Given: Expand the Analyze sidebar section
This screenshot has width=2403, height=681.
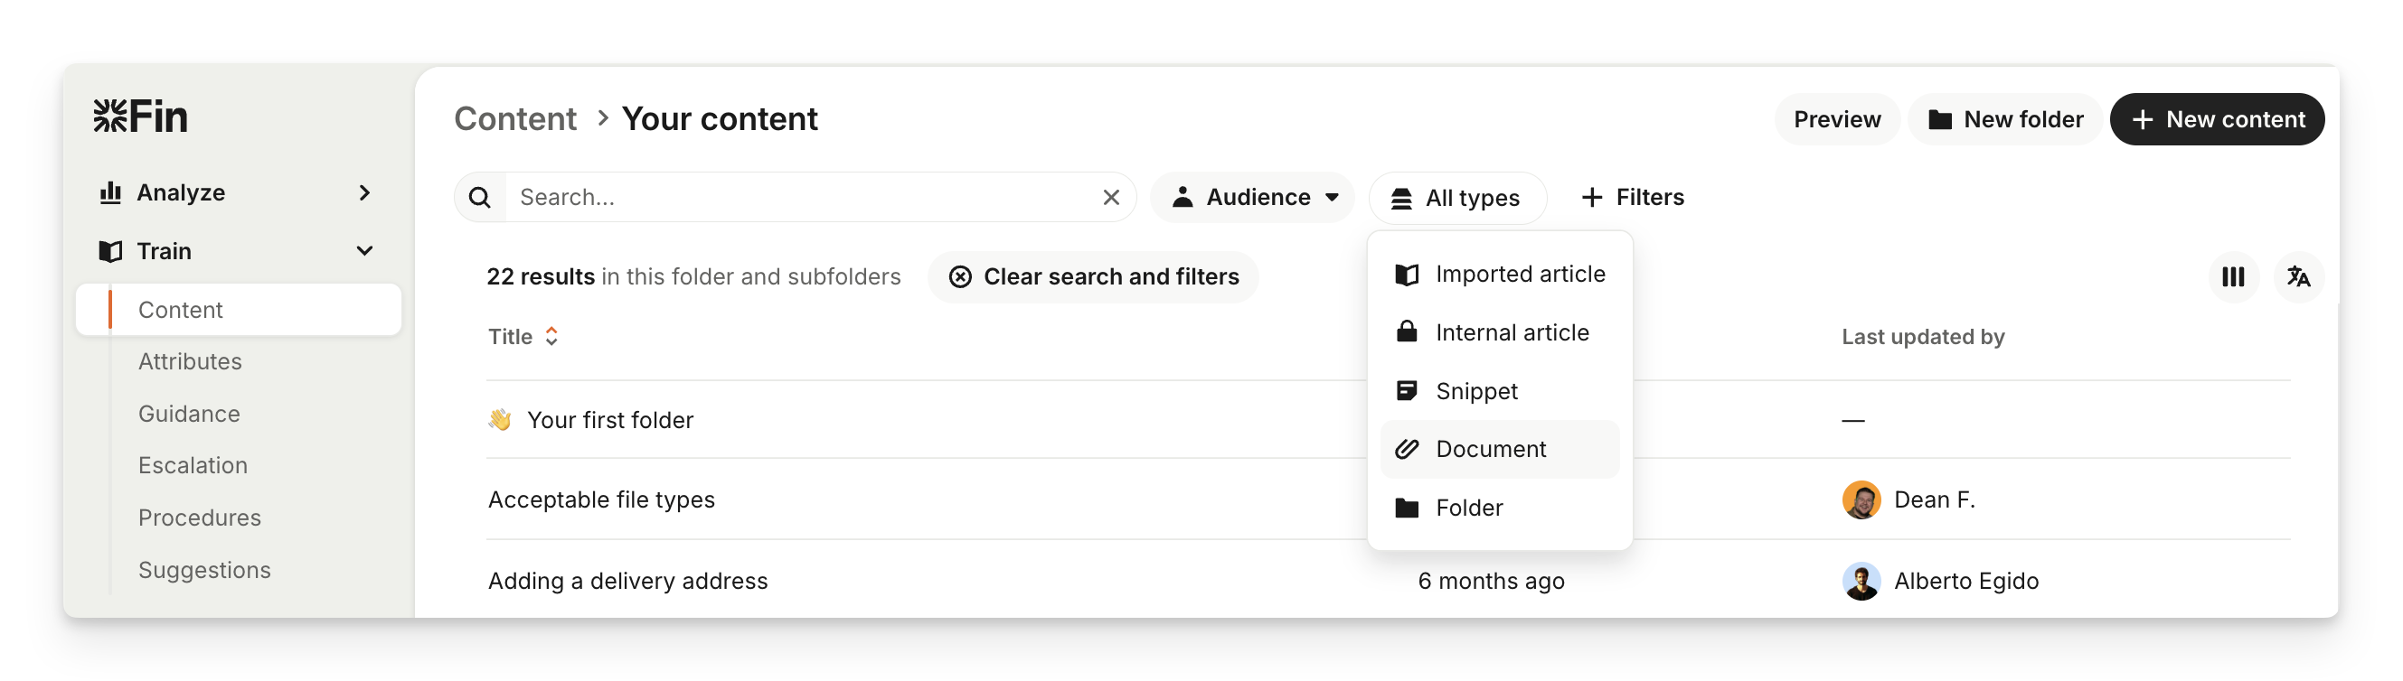Looking at the screenshot, I should coord(363,193).
